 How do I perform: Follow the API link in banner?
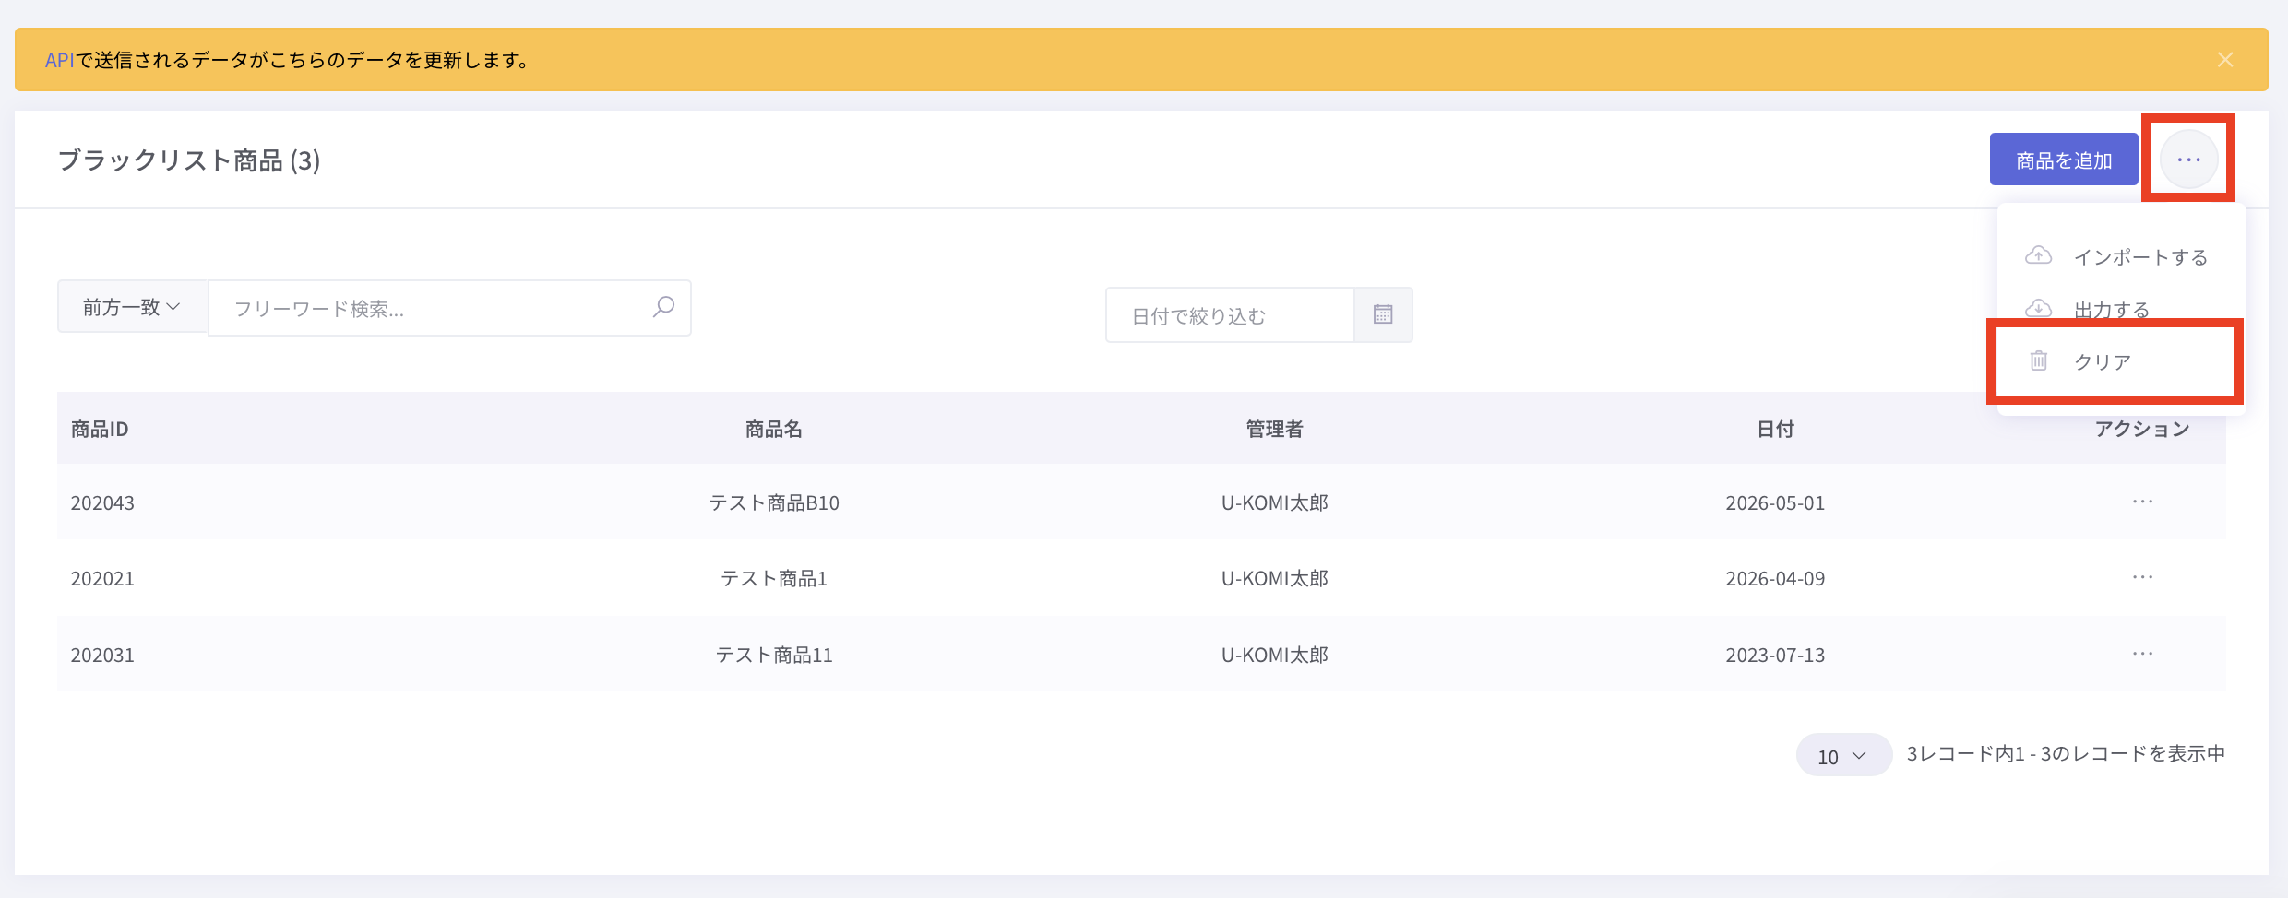coord(59,60)
